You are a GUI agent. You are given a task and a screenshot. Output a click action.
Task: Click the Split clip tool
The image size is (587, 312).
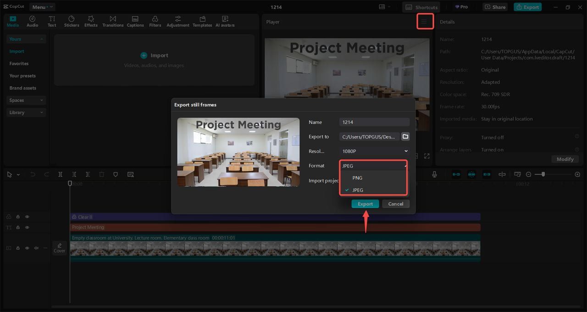(60, 174)
